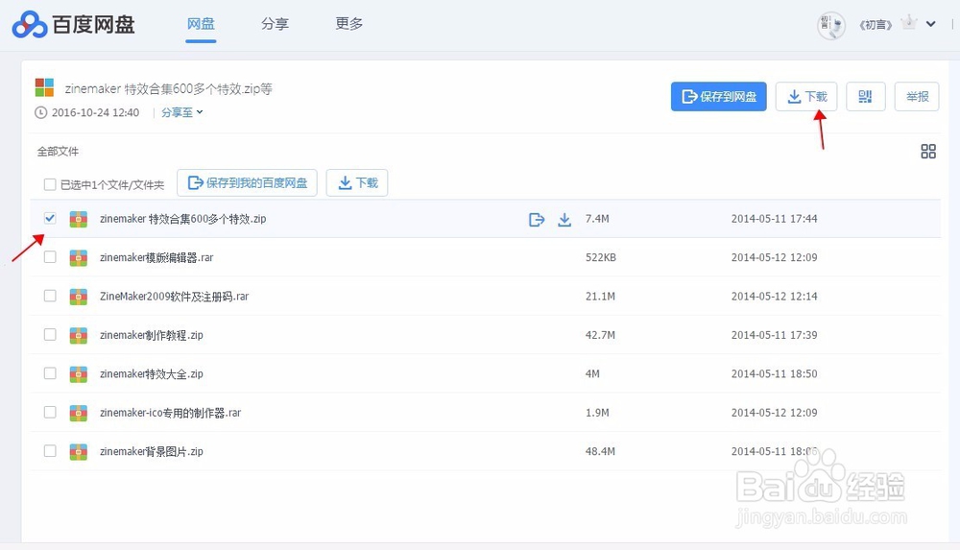Open file zinemaker模版编辑器.rar
This screenshot has width=960, height=550.
click(156, 258)
